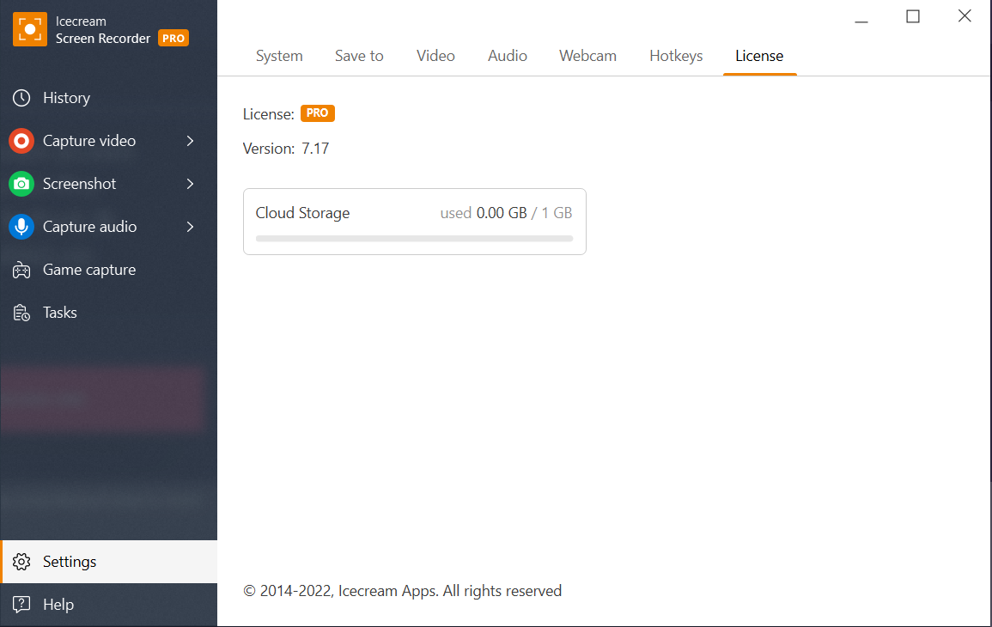The height and width of the screenshot is (627, 992).
Task: Click the Cloud Storage usage bar
Action: click(x=414, y=238)
